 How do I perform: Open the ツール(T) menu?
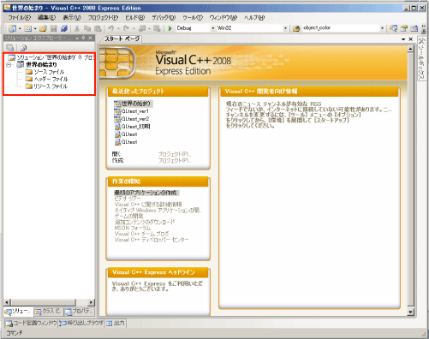193,18
